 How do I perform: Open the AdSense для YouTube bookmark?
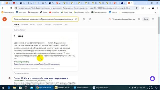pyautogui.click(x=82, y=12)
